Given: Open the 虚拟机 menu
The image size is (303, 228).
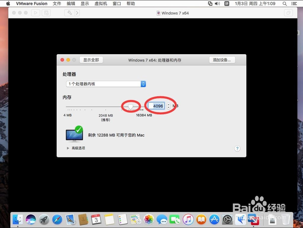Looking at the screenshot, I should [x=101, y=3].
